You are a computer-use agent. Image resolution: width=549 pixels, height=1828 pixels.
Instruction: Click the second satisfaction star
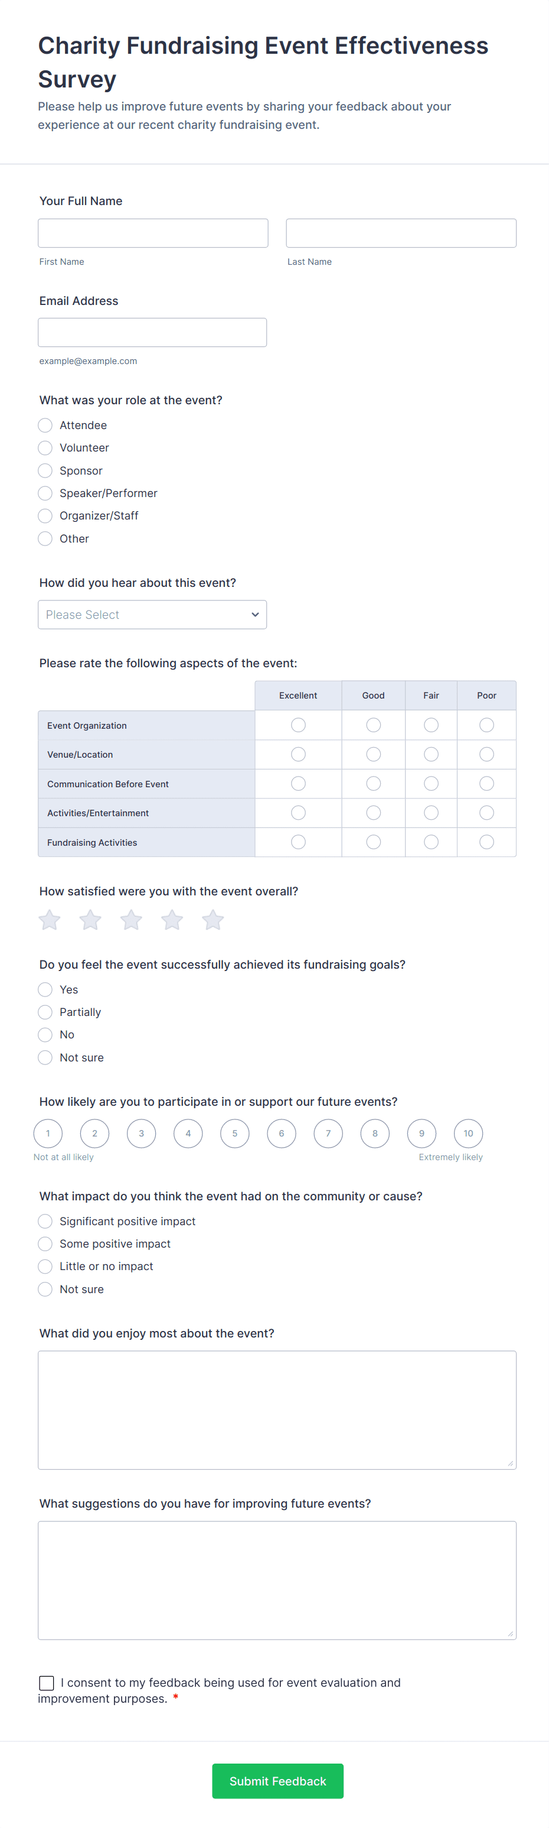(x=91, y=920)
